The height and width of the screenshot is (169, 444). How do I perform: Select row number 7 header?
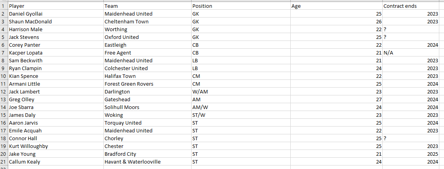(x=4, y=53)
